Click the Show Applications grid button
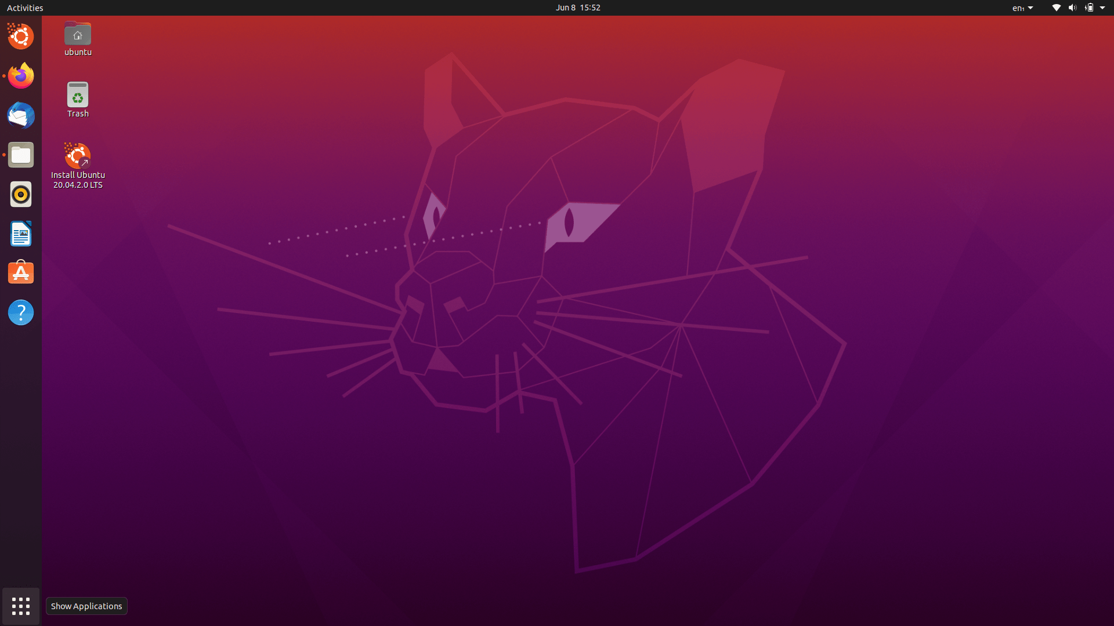 (x=21, y=606)
